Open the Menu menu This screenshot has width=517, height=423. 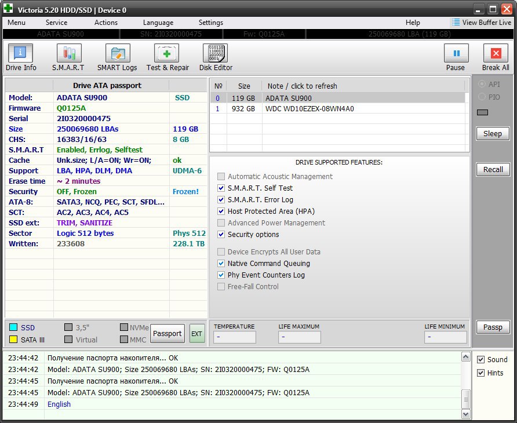click(x=16, y=23)
